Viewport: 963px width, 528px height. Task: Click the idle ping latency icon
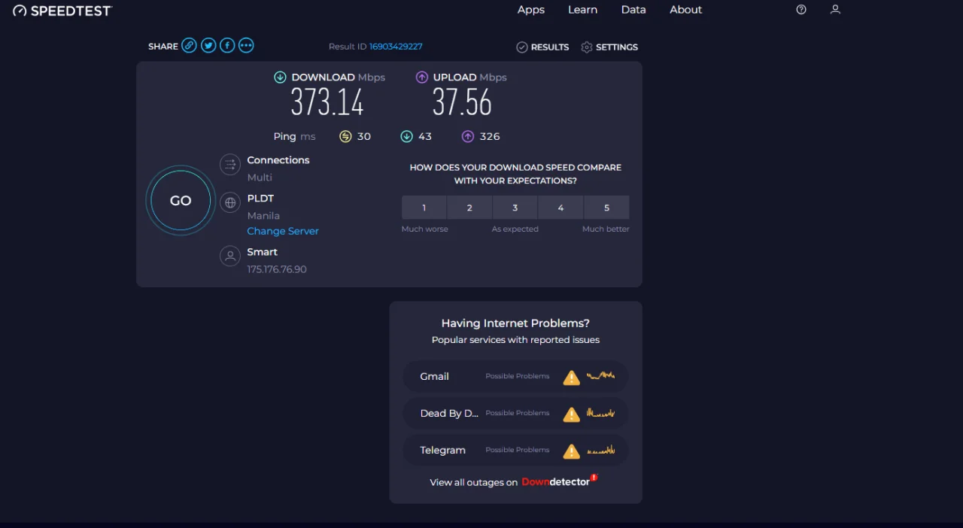click(345, 136)
